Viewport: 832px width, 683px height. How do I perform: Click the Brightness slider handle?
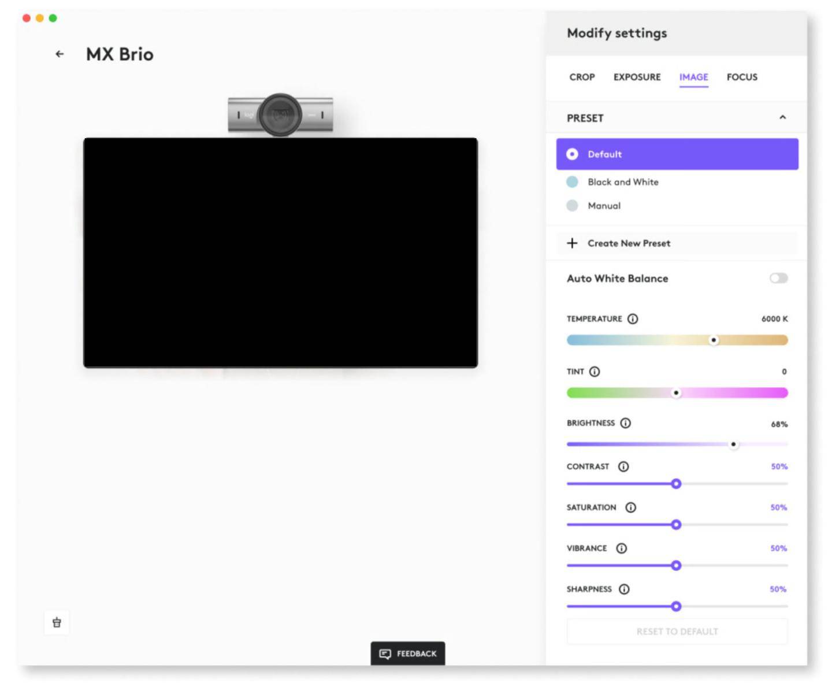733,444
